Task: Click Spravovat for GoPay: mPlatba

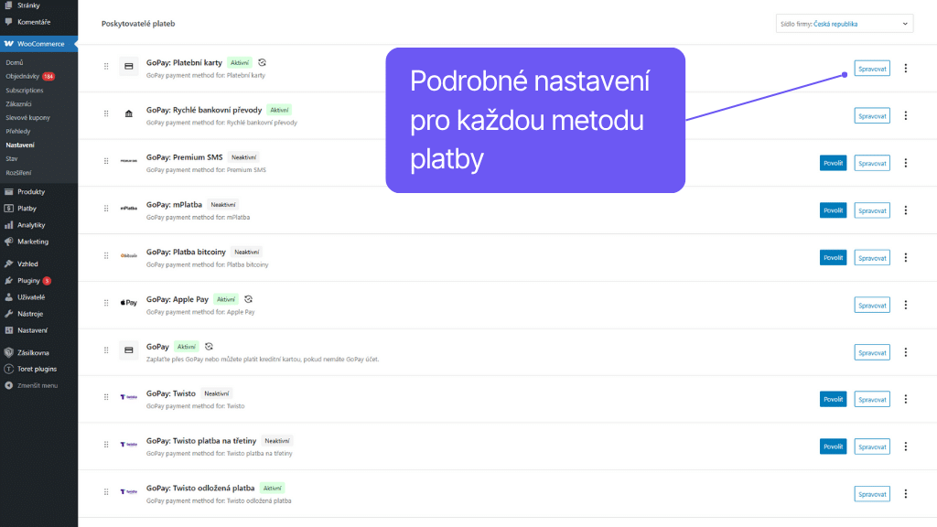Action: [871, 210]
